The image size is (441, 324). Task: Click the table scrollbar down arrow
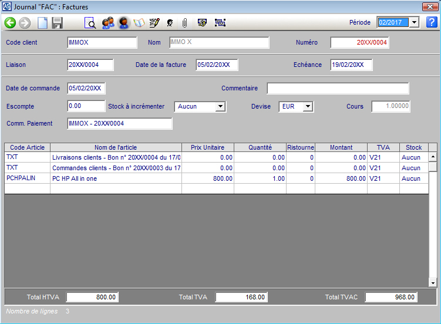tap(433, 283)
